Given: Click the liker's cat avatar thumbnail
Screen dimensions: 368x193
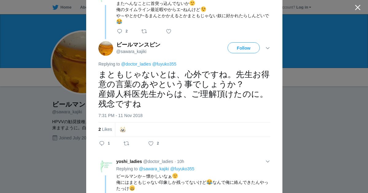Looking at the screenshot, I should coord(123,130).
